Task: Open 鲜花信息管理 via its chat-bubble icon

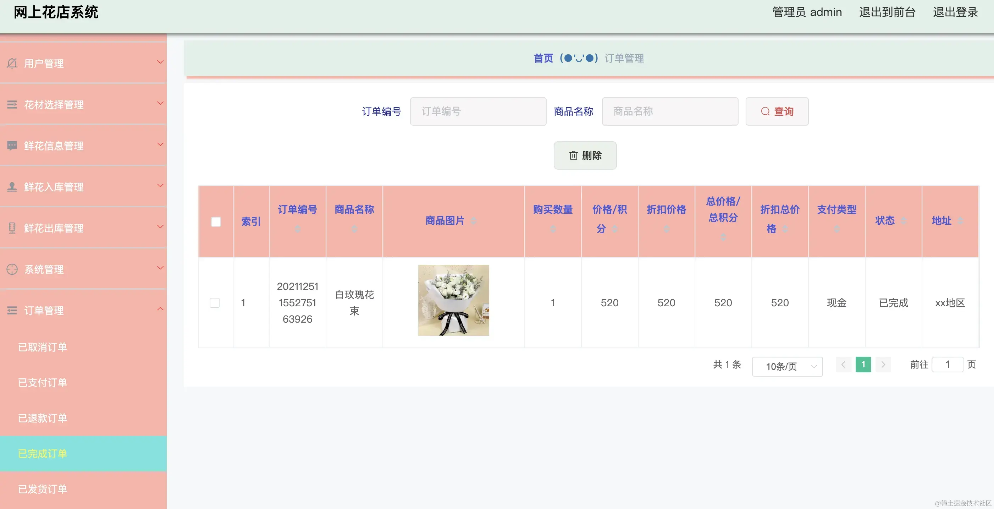Action: (x=12, y=145)
